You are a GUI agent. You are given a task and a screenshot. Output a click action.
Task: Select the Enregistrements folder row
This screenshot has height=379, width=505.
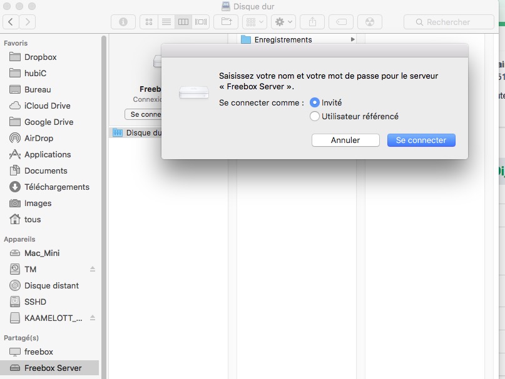(x=297, y=39)
